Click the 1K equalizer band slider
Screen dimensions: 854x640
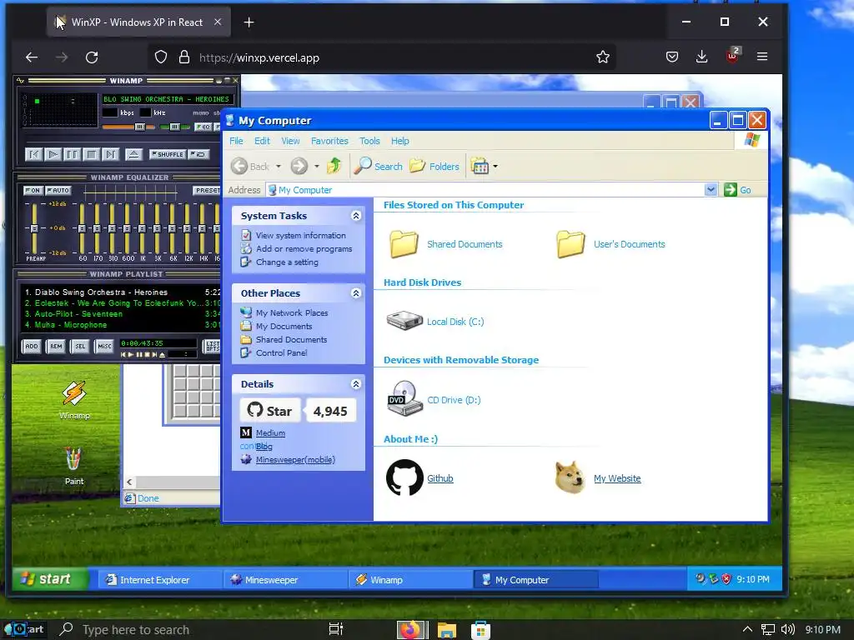point(142,227)
